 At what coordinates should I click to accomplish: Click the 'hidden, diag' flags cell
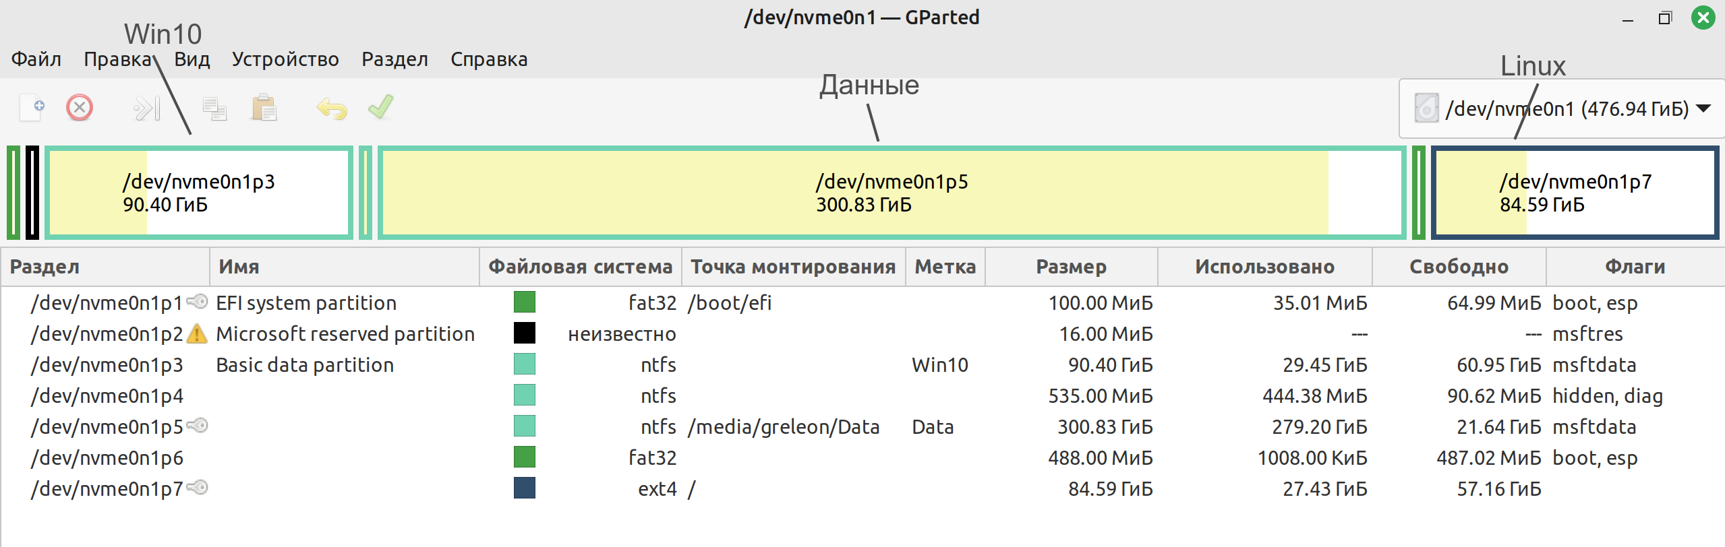coord(1608,395)
